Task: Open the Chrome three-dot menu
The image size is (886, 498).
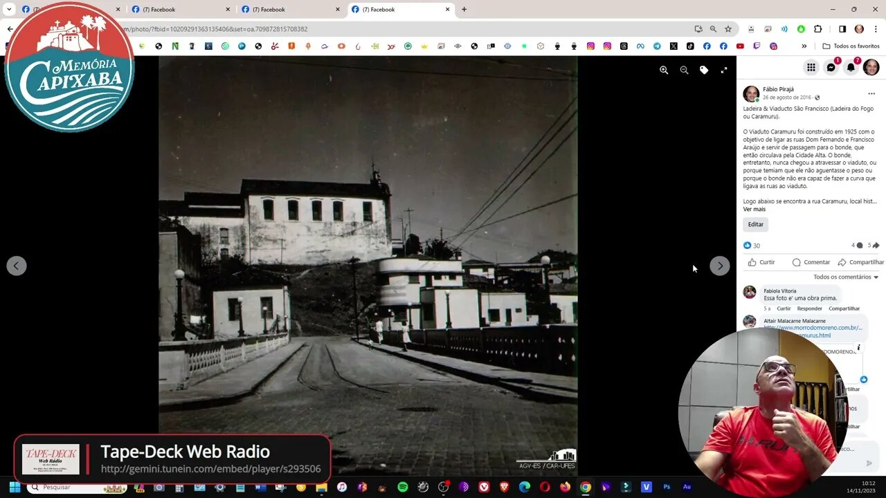Action: click(x=876, y=29)
